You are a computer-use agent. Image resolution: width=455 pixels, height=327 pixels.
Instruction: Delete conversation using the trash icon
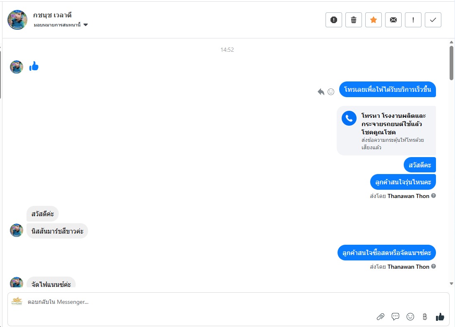[x=354, y=20]
